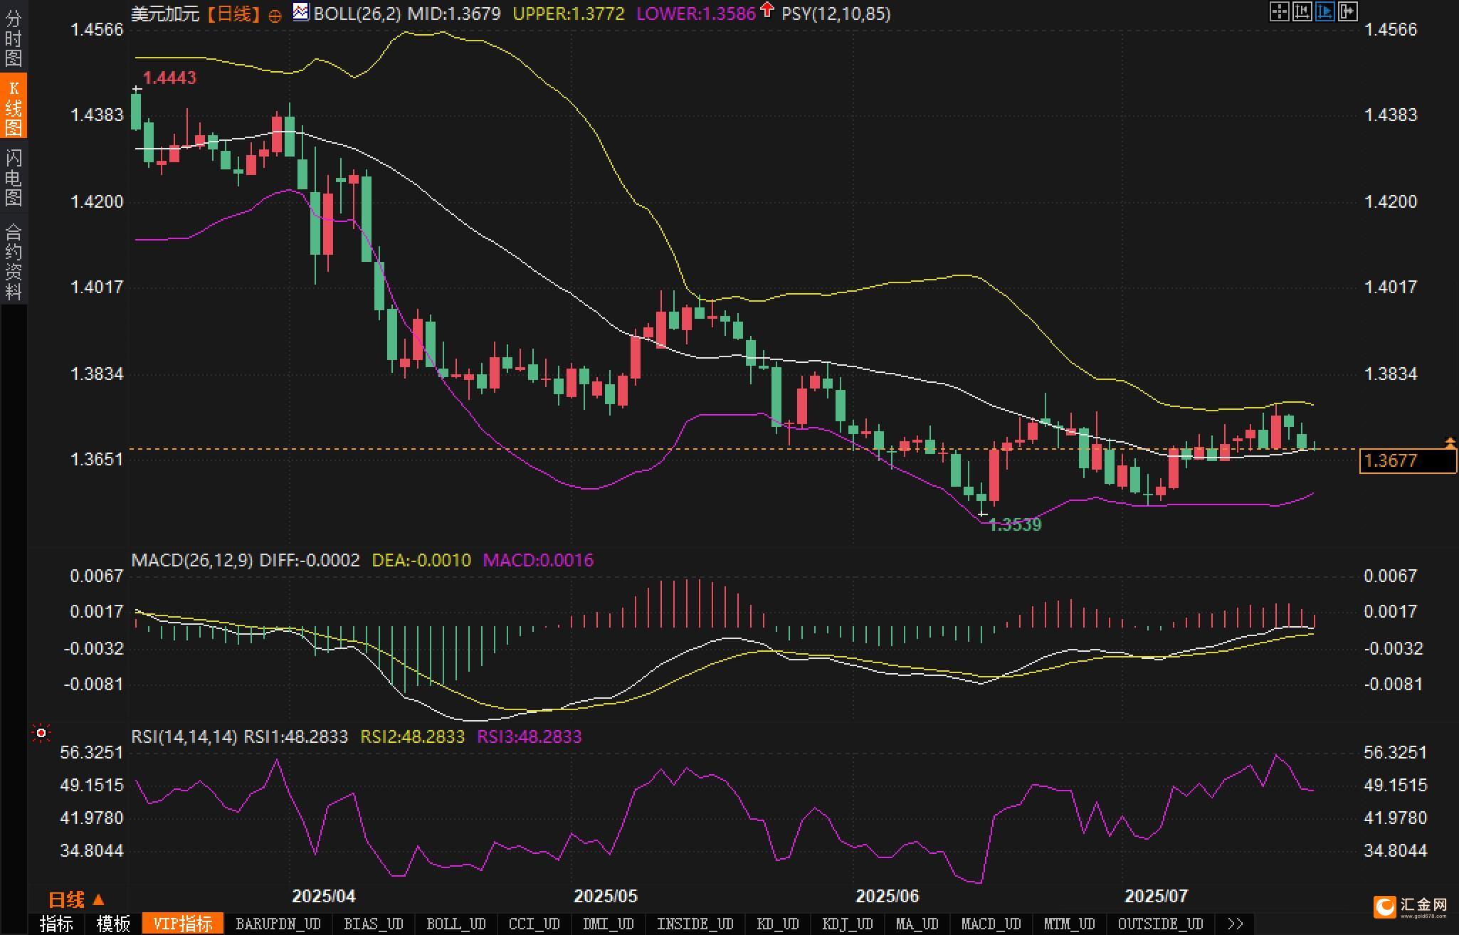Screen dimensions: 1459x935
Task: Select the 指标 tab
Action: click(x=56, y=924)
